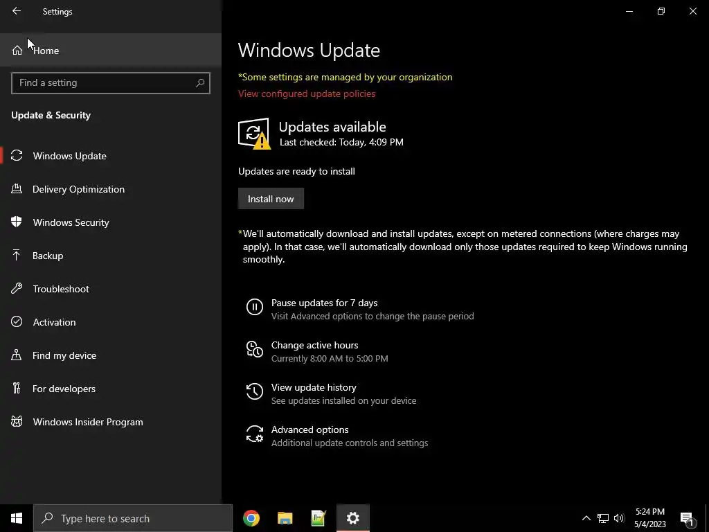
Task: Click the Home house icon
Action: (17, 50)
